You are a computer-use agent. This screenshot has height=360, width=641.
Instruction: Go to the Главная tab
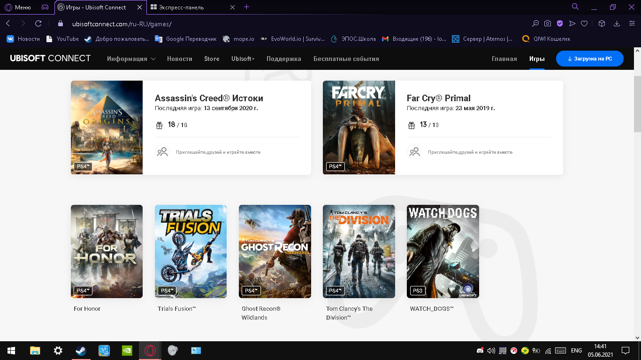coord(504,59)
